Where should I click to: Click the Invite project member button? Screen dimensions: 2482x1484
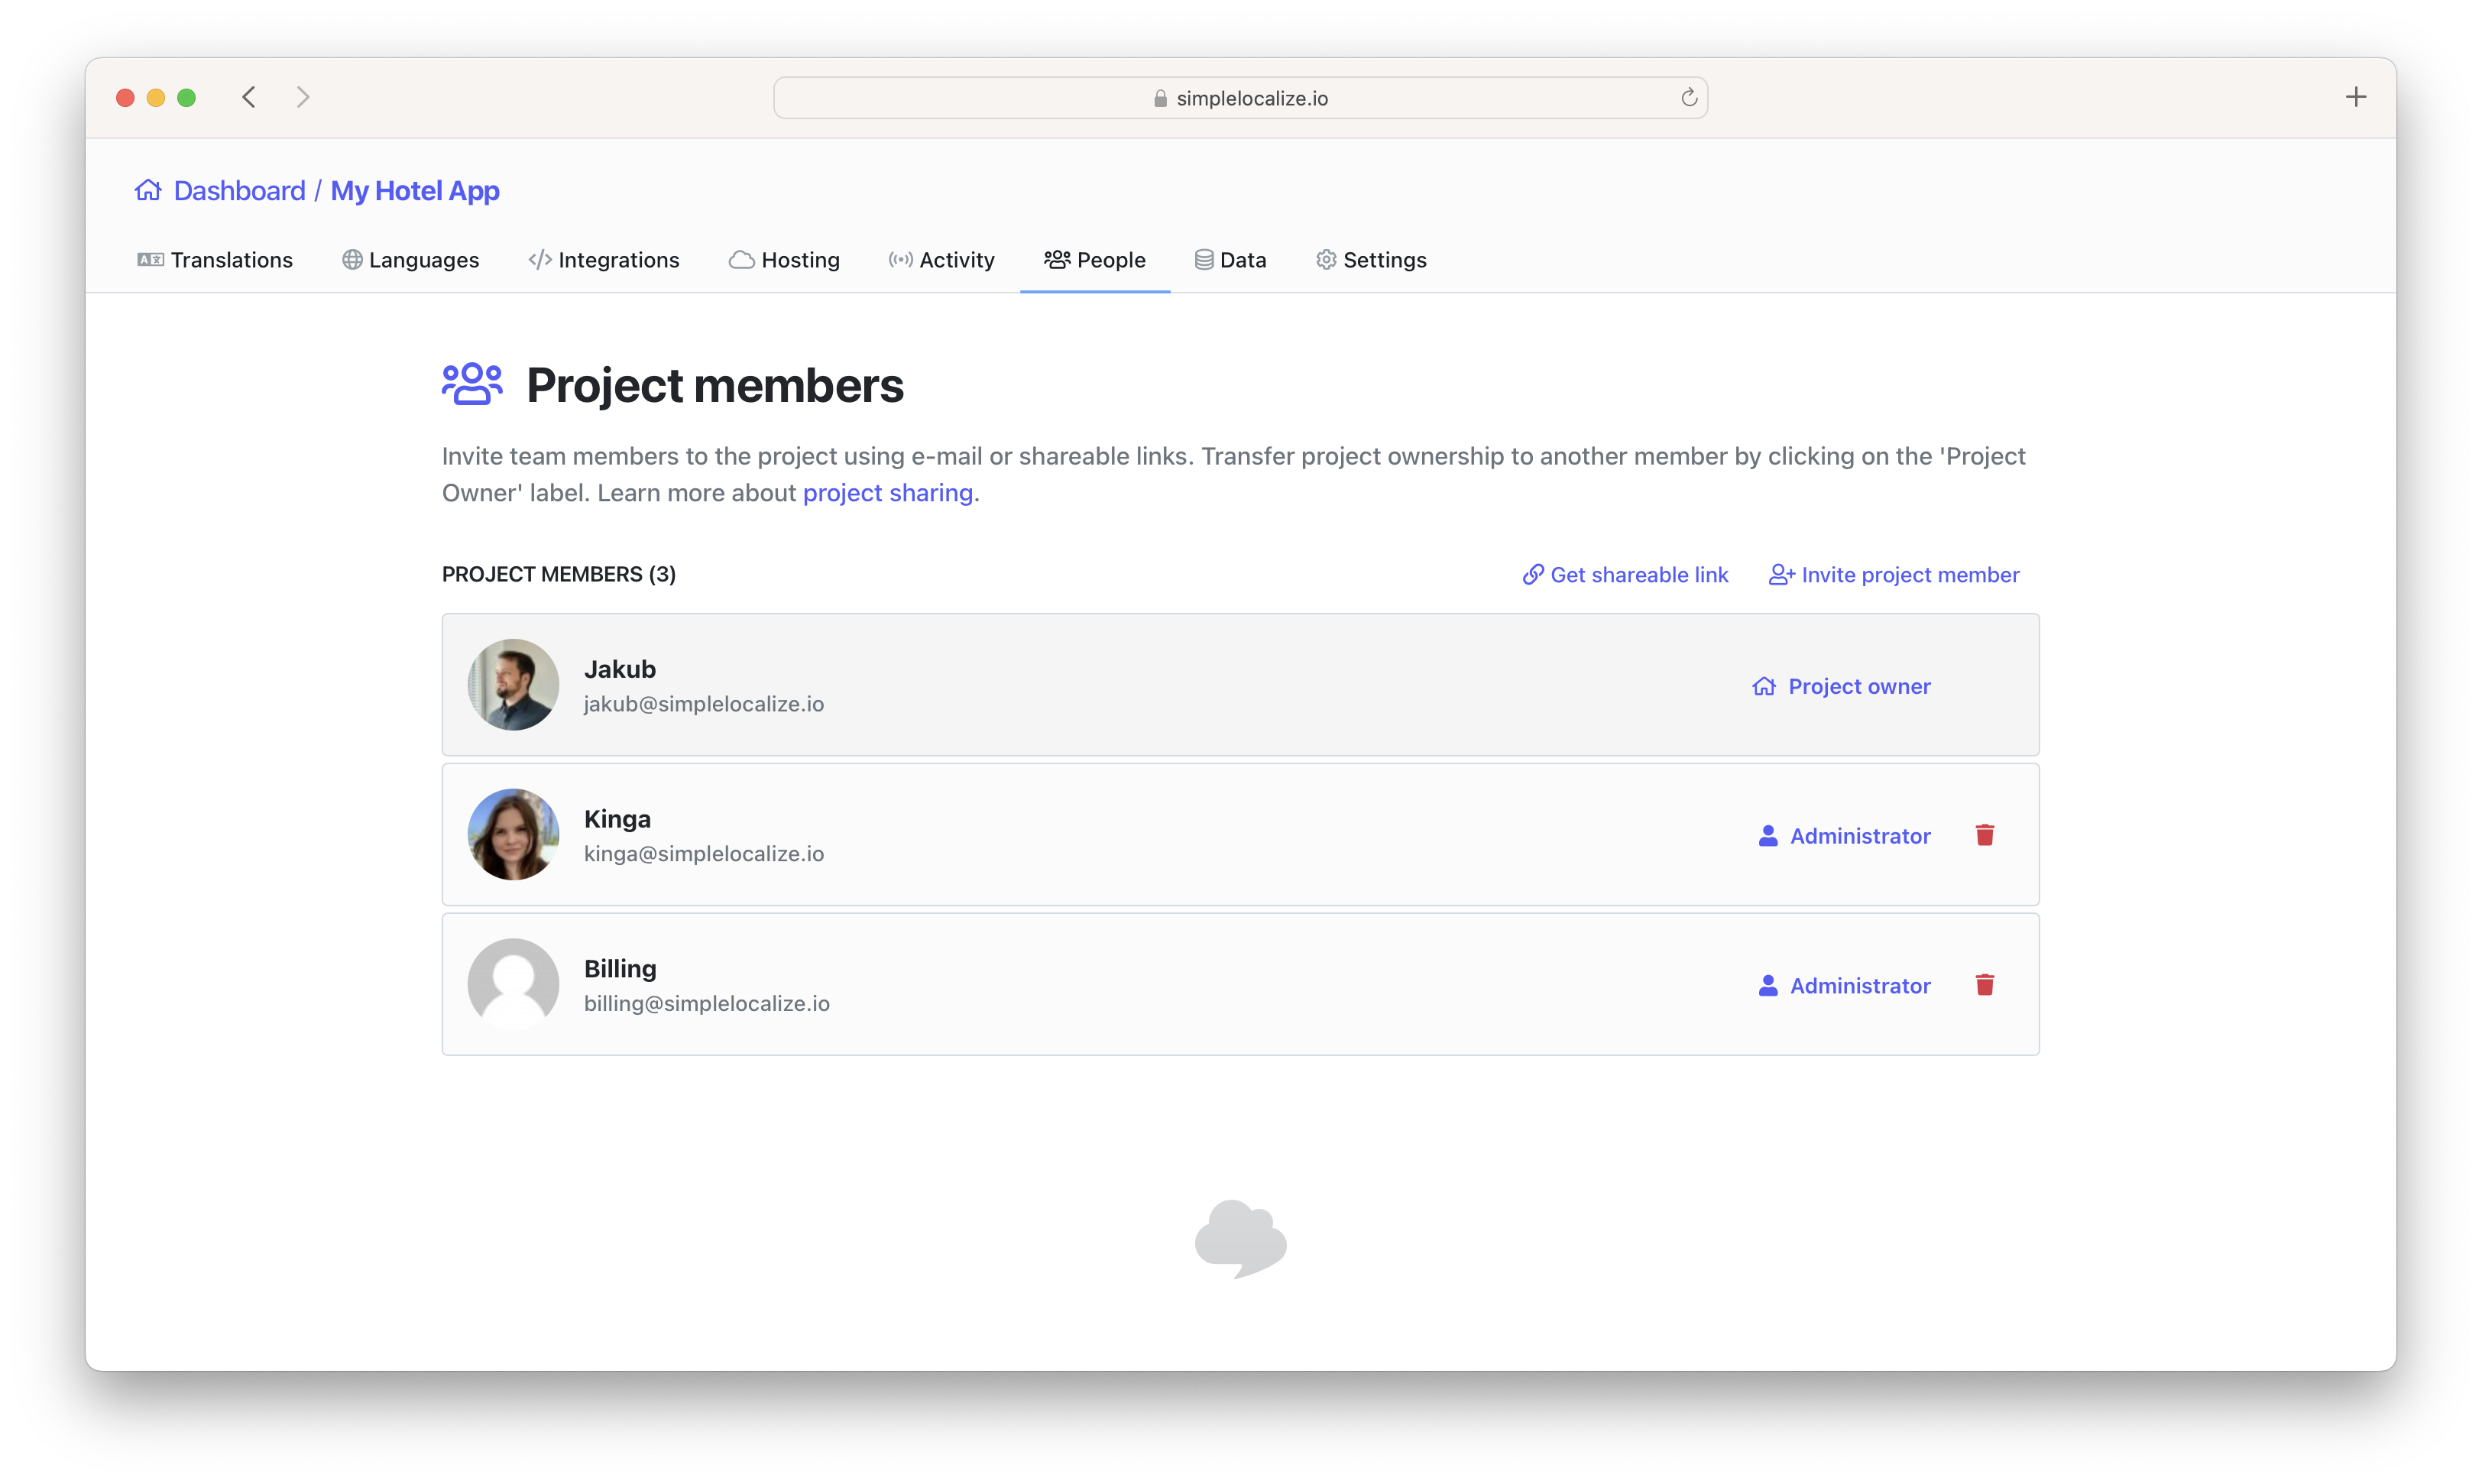tap(1894, 574)
